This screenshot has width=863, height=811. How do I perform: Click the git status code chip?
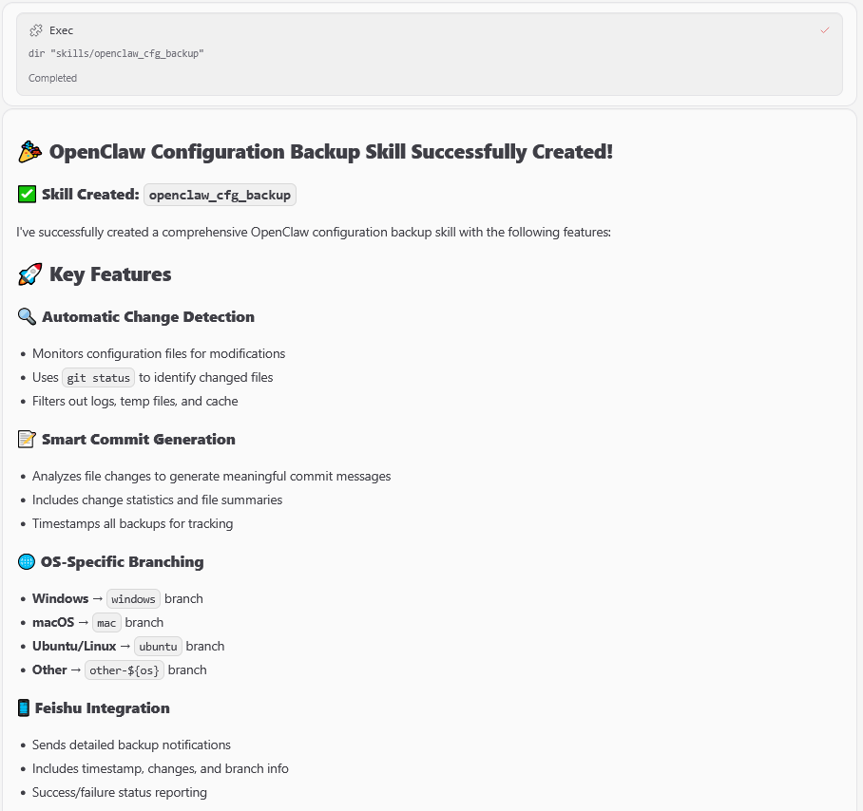click(98, 378)
